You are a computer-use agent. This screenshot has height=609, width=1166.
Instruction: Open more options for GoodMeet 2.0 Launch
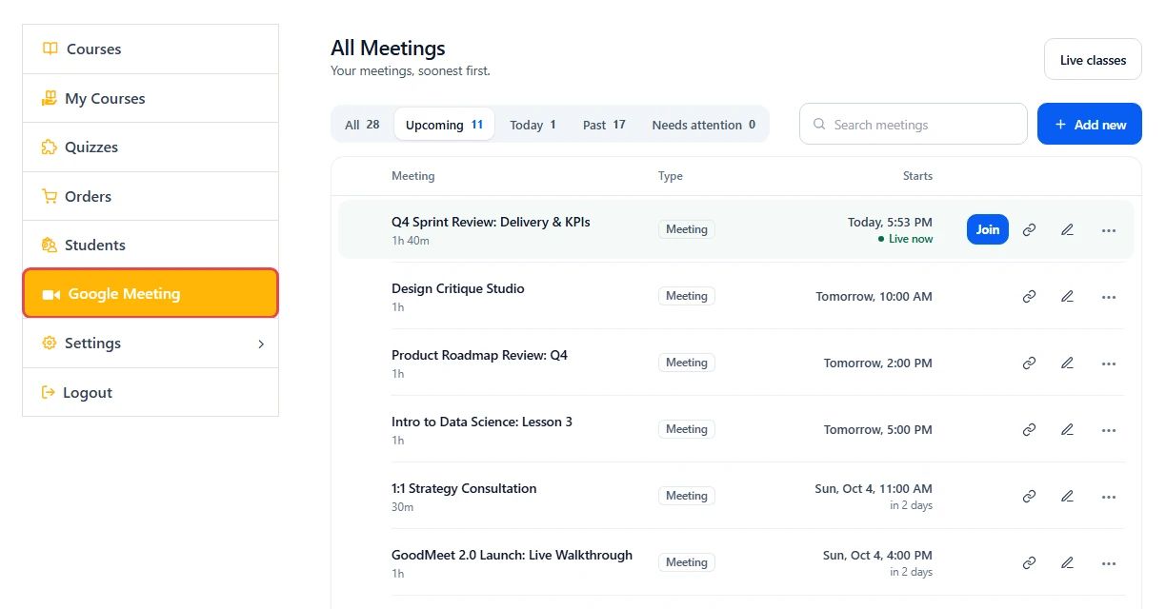pos(1108,562)
